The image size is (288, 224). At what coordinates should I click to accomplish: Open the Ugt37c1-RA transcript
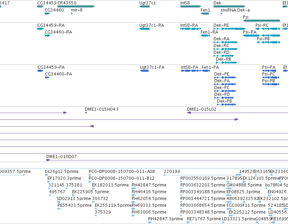click(x=145, y=29)
